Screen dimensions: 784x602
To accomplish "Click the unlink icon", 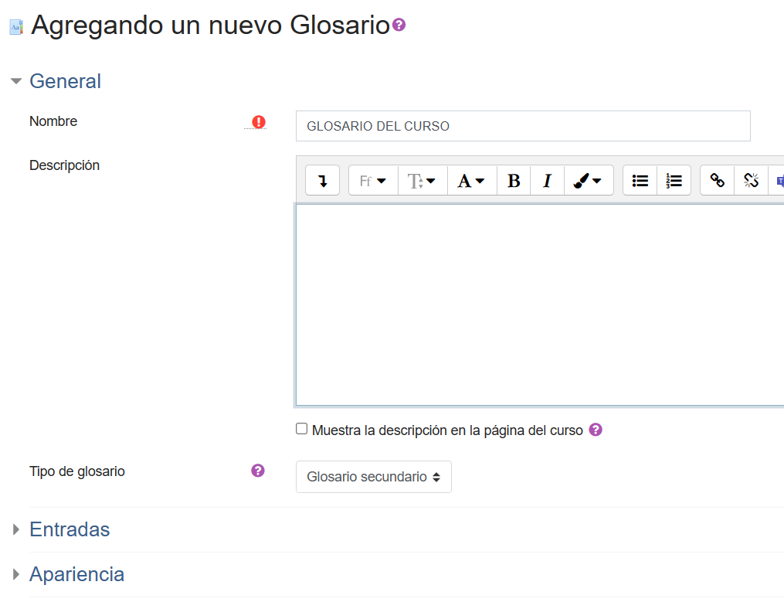I will tap(750, 180).
